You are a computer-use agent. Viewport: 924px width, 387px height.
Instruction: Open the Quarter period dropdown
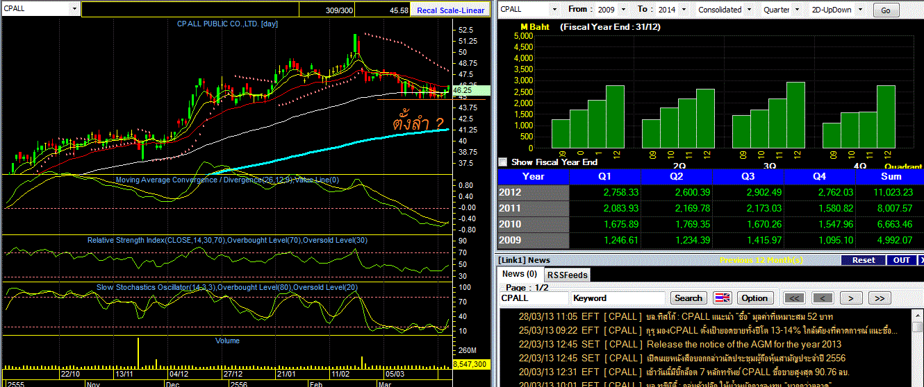point(795,10)
